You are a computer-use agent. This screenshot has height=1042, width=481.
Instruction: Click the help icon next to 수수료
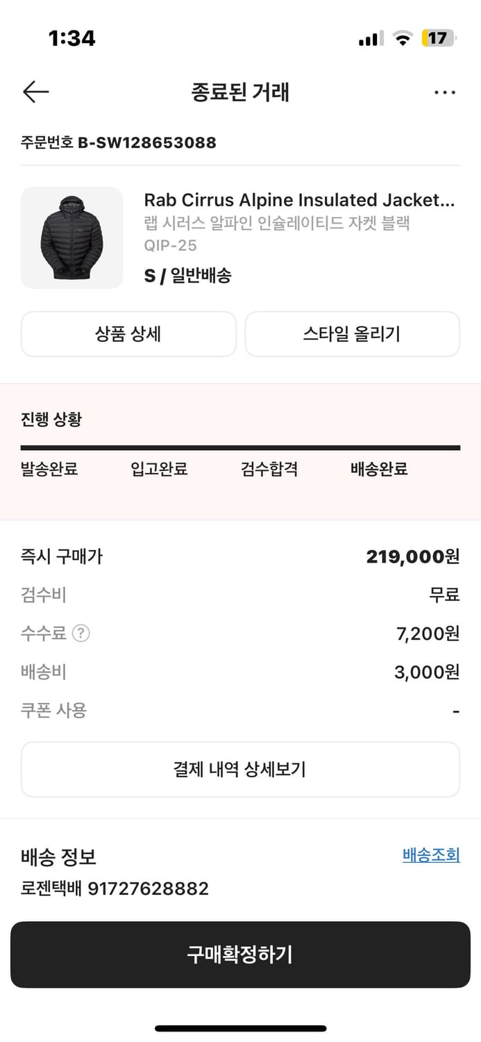(x=80, y=634)
